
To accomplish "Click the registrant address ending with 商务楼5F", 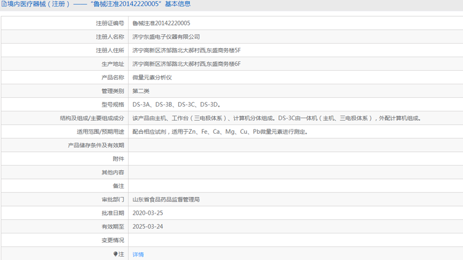I will [186, 51].
